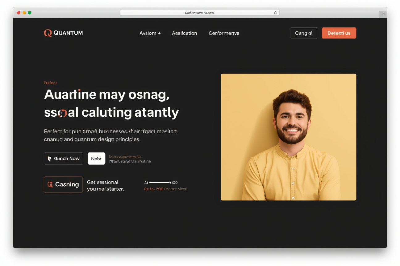Click the arrow icon at the window's top right

pyautogui.click(x=383, y=14)
